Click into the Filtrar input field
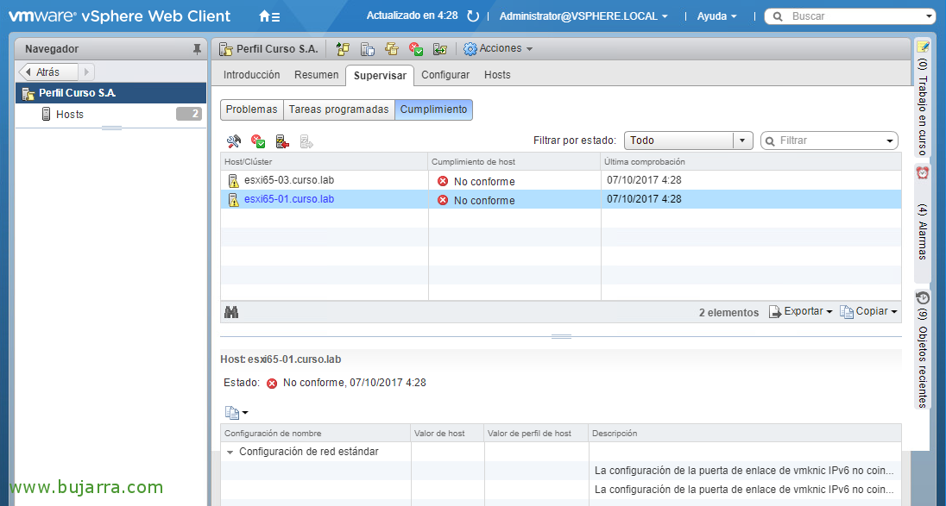946x506 pixels. pos(830,141)
